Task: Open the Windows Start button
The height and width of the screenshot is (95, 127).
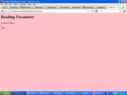Action: [6, 93]
